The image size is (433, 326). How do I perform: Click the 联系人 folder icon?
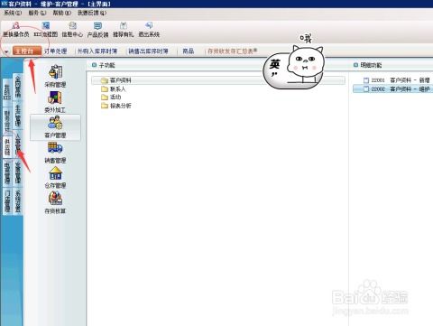[105, 89]
